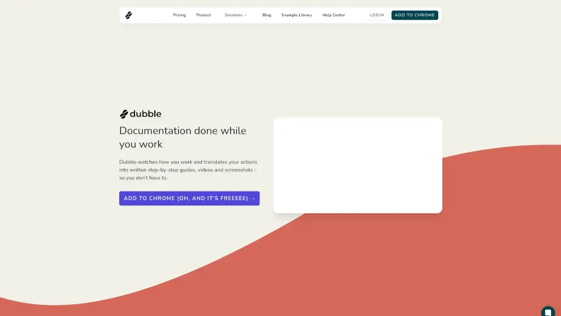The width and height of the screenshot is (561, 316).
Task: Expand the Solutions dropdown menu
Action: coord(236,15)
